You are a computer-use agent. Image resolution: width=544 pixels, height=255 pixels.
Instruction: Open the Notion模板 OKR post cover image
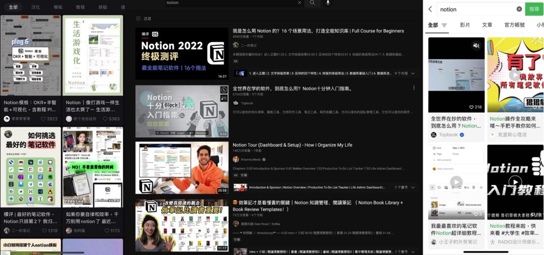(x=31, y=55)
